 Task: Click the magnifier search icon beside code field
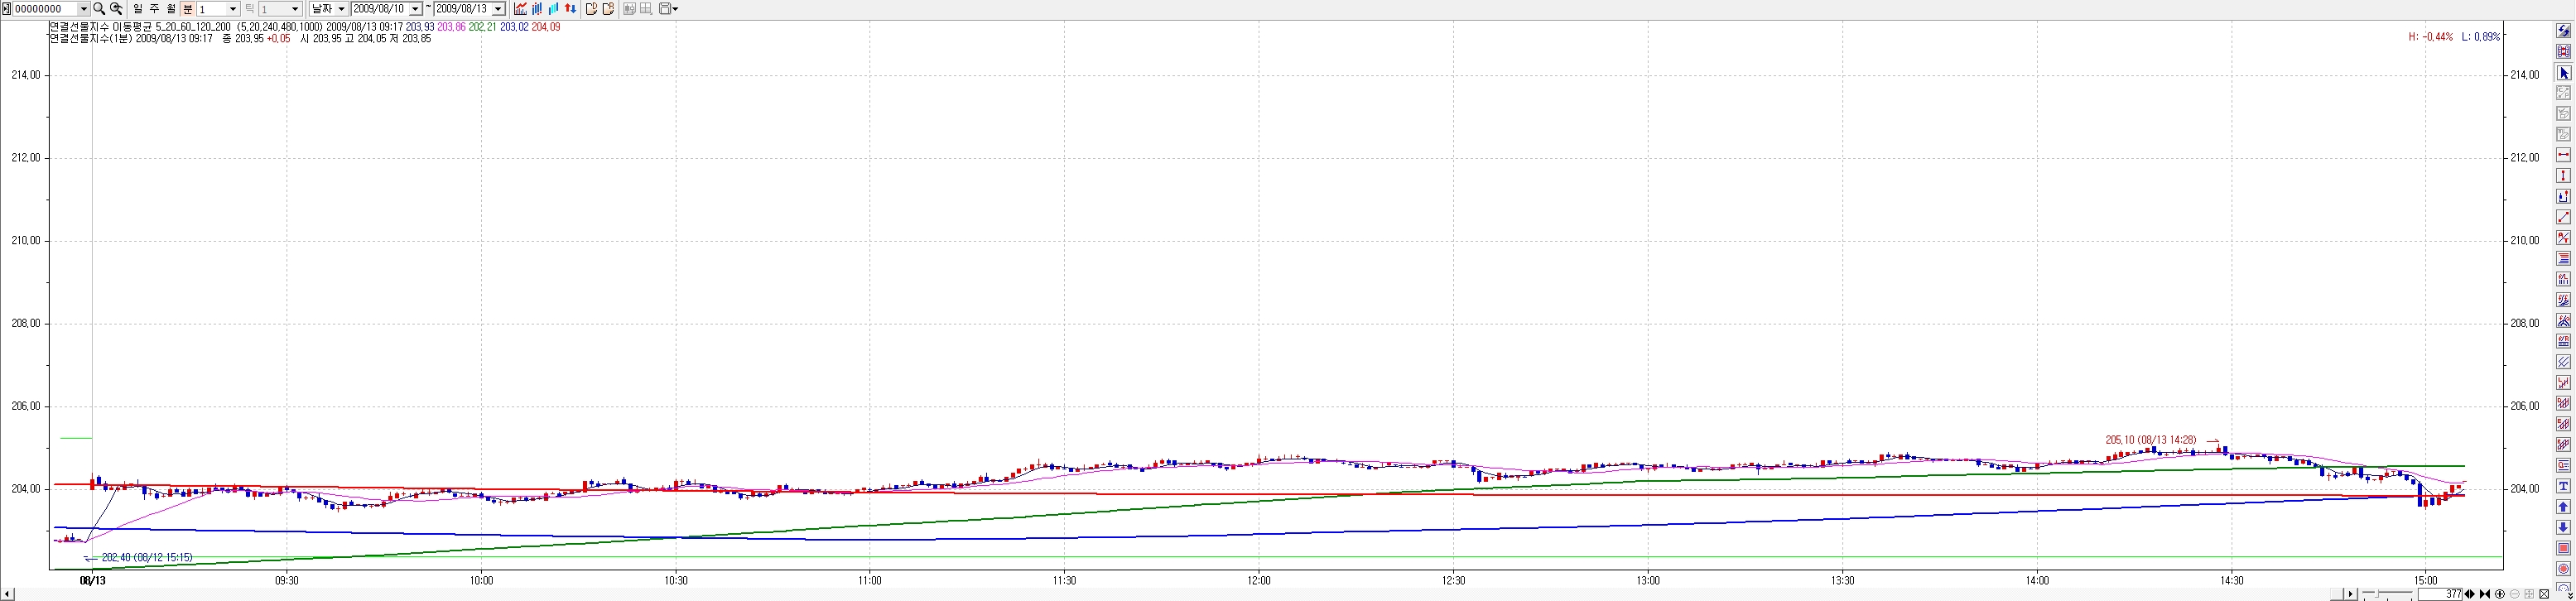pos(99,9)
